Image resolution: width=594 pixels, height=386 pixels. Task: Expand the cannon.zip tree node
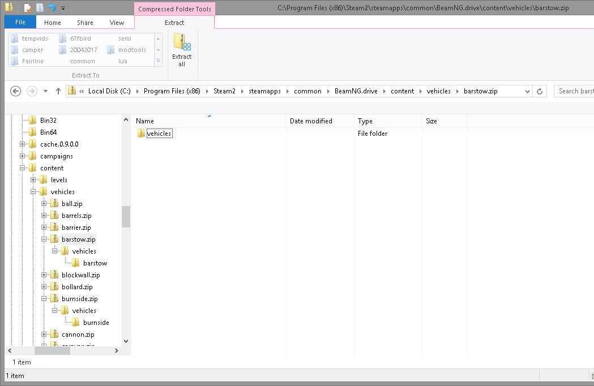[x=44, y=334]
